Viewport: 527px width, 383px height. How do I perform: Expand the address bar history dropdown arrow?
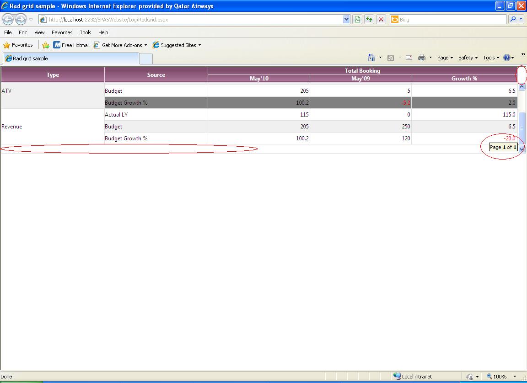click(346, 20)
